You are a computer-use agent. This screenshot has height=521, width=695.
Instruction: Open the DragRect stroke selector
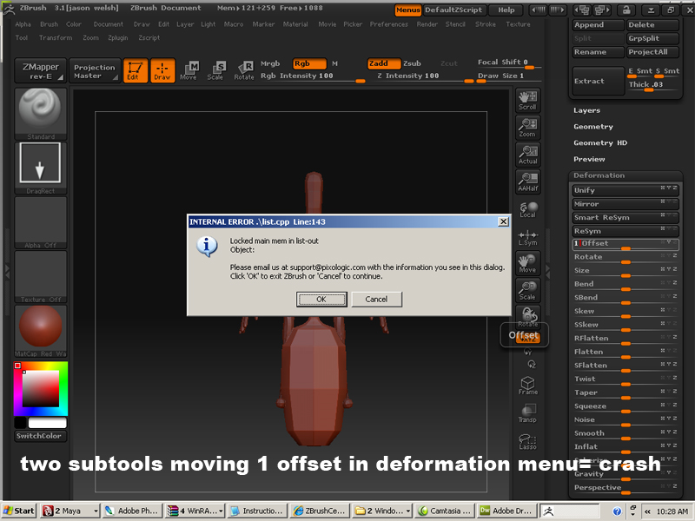(40, 168)
